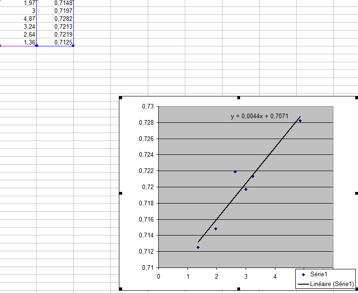Select cell containing 0,7197
This screenshot has width=358, height=293.
point(55,11)
